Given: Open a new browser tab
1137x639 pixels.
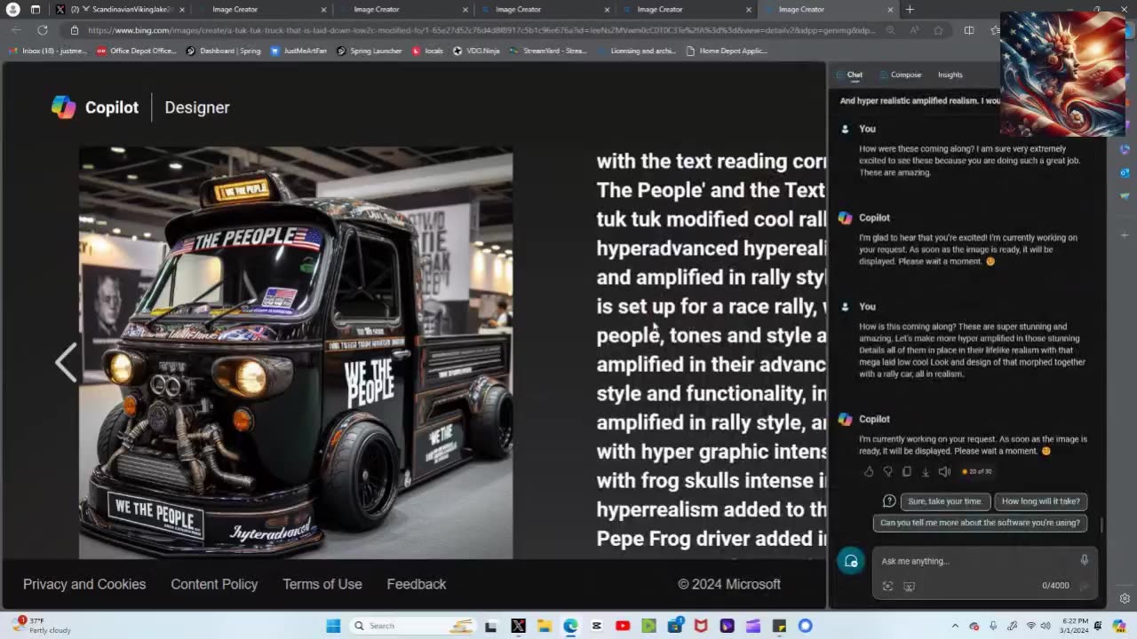Looking at the screenshot, I should (910, 10).
